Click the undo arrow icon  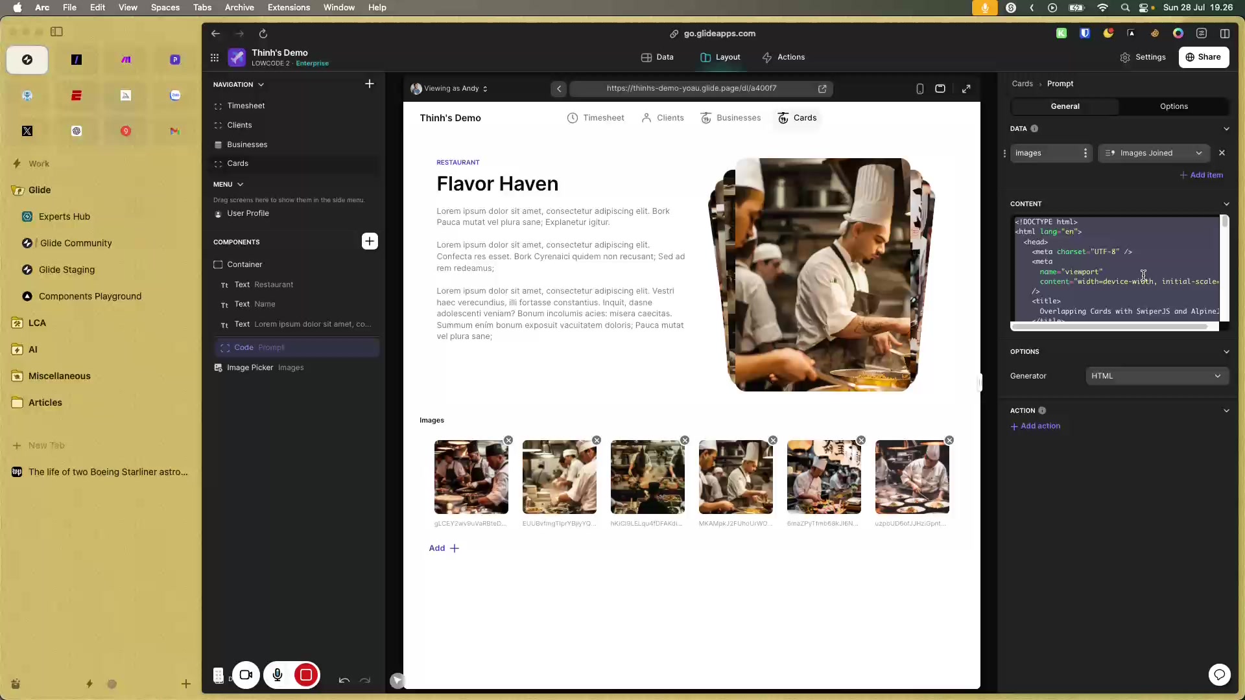344,680
